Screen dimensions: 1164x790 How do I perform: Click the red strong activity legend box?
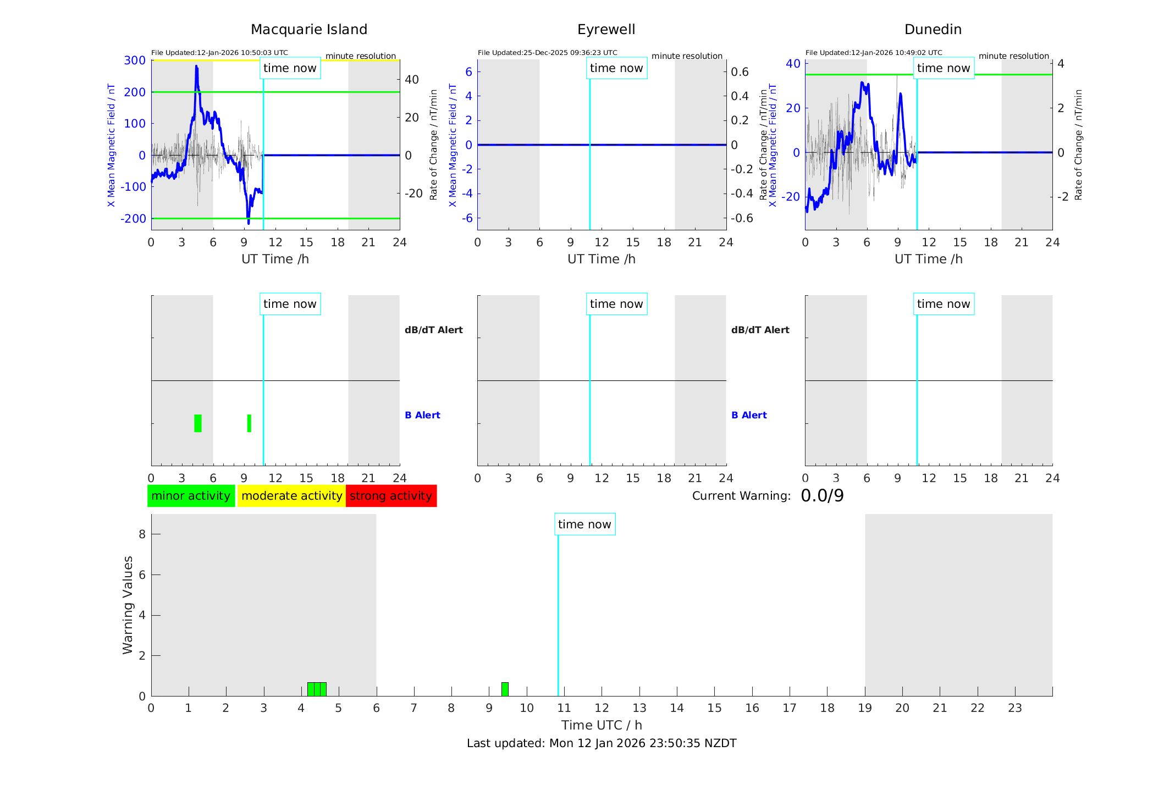coord(391,496)
